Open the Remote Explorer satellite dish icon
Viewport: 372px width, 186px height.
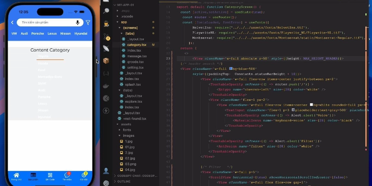pyautogui.click(x=106, y=49)
